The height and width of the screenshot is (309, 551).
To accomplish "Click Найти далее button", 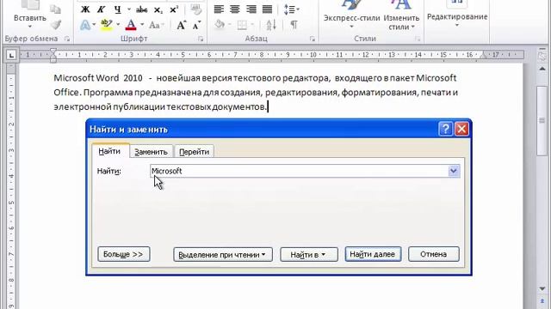I will click(x=373, y=254).
